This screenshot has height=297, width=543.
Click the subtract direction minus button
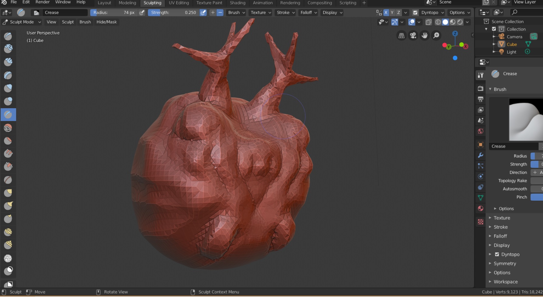point(220,12)
